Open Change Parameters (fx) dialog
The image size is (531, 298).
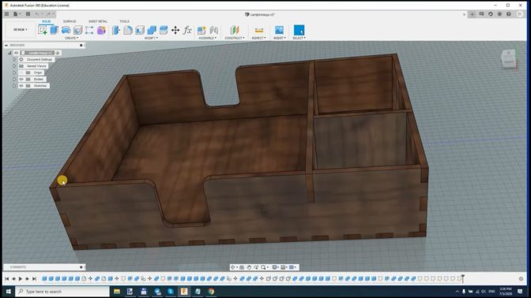[187, 30]
